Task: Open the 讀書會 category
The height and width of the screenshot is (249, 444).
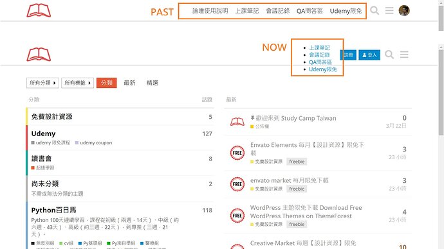Action: (42, 159)
